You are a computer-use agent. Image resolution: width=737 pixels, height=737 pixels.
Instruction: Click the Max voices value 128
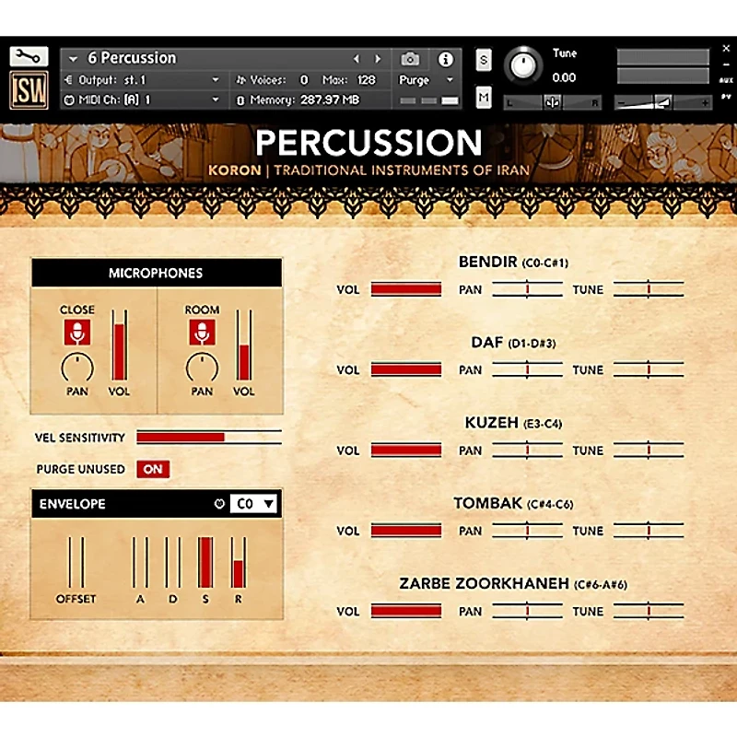(x=366, y=80)
